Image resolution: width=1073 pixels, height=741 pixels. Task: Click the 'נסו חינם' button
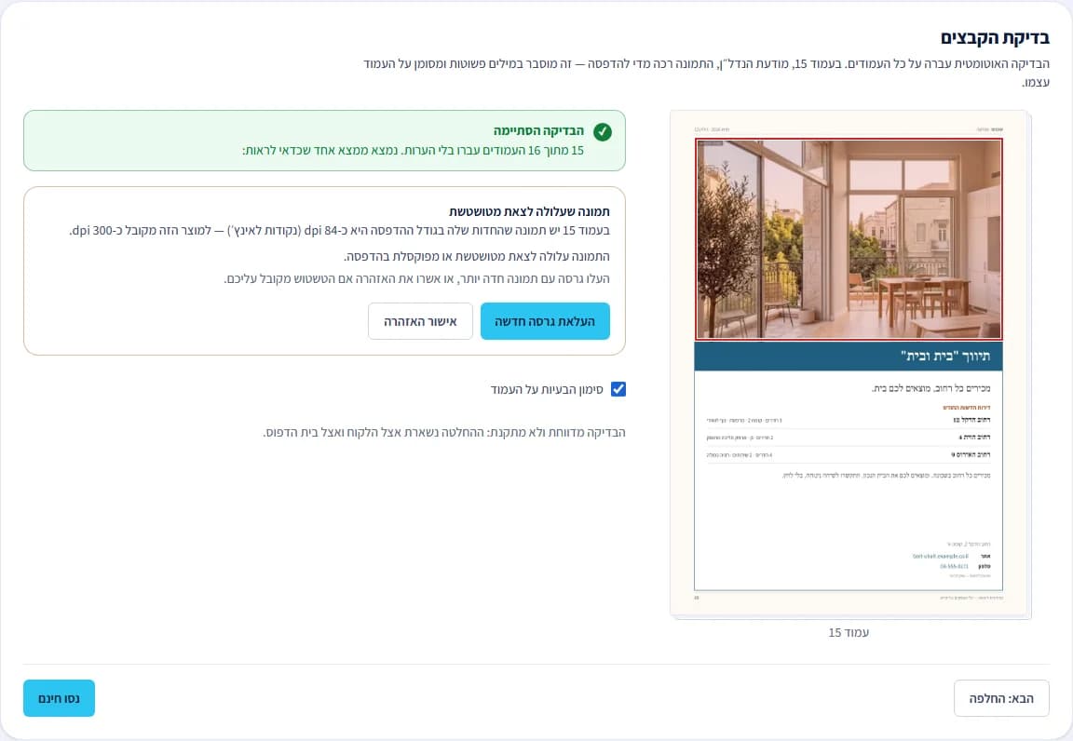(x=59, y=698)
